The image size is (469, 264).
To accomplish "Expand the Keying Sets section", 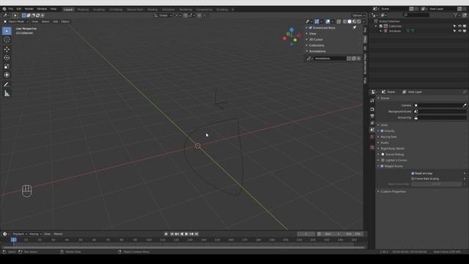I will [x=388, y=137].
